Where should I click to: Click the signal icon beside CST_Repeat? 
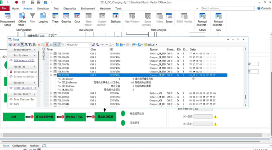(59, 79)
